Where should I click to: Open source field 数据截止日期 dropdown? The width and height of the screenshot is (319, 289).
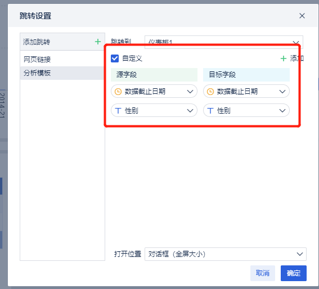point(154,91)
